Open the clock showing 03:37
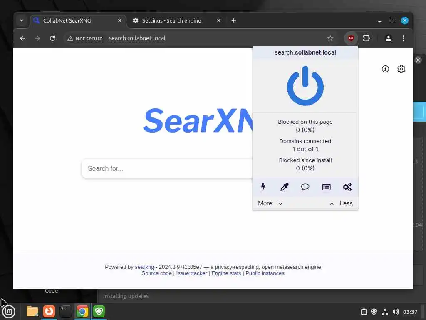 410,312
